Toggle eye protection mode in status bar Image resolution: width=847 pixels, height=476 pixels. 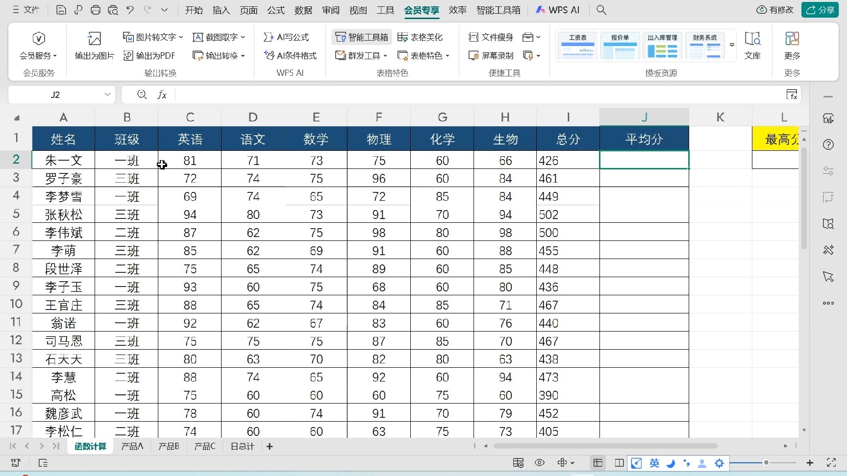(x=540, y=463)
